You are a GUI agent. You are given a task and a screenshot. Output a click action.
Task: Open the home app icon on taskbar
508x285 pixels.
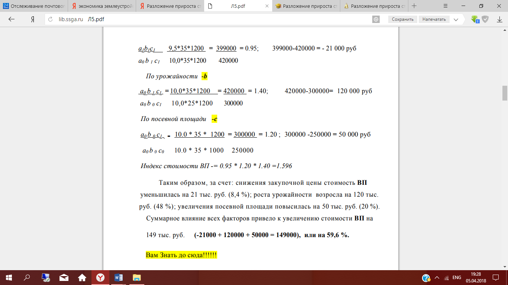click(82, 278)
